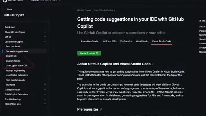Copy anchor link for About GitHub Copilot heading
The width and height of the screenshot is (206, 116).
point(153,64)
